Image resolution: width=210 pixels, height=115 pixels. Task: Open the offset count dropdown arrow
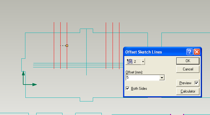coord(143,61)
